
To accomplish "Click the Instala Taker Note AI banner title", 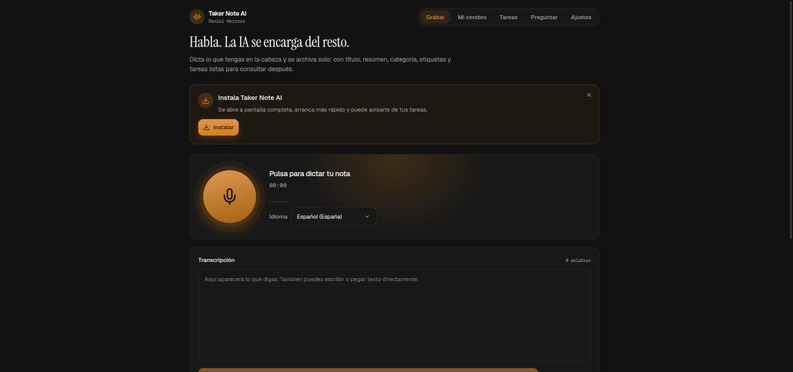I will (x=250, y=97).
